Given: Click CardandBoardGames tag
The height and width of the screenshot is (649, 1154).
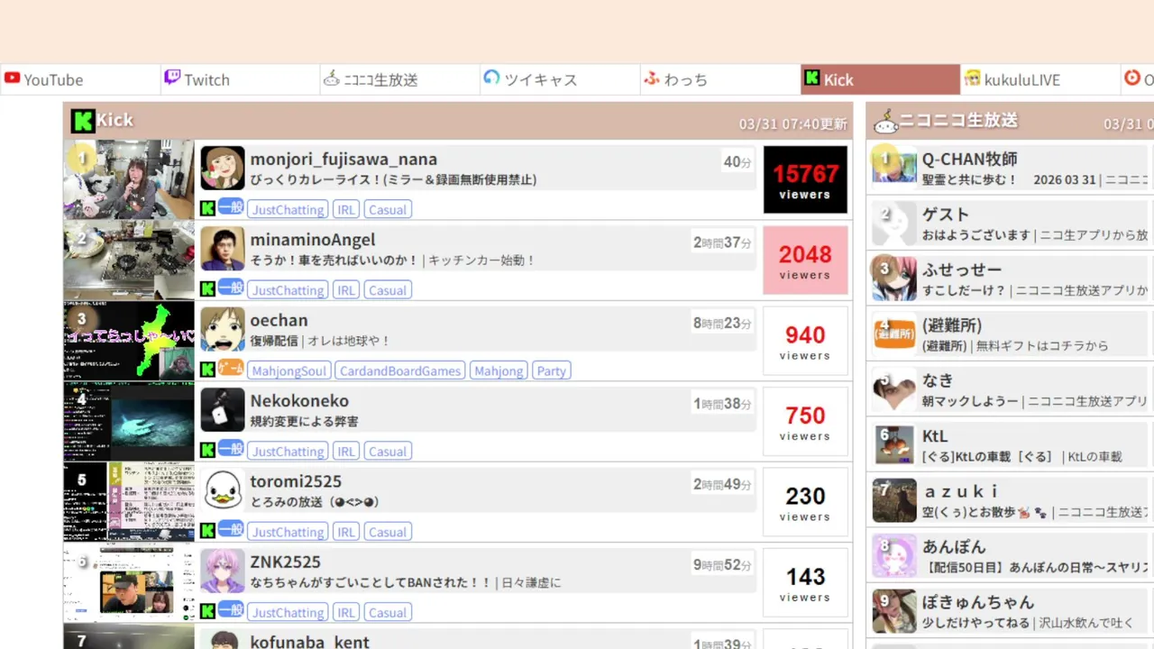Looking at the screenshot, I should tap(400, 371).
